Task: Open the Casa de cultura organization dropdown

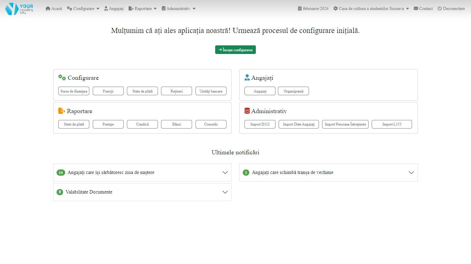Action: pyautogui.click(x=371, y=9)
